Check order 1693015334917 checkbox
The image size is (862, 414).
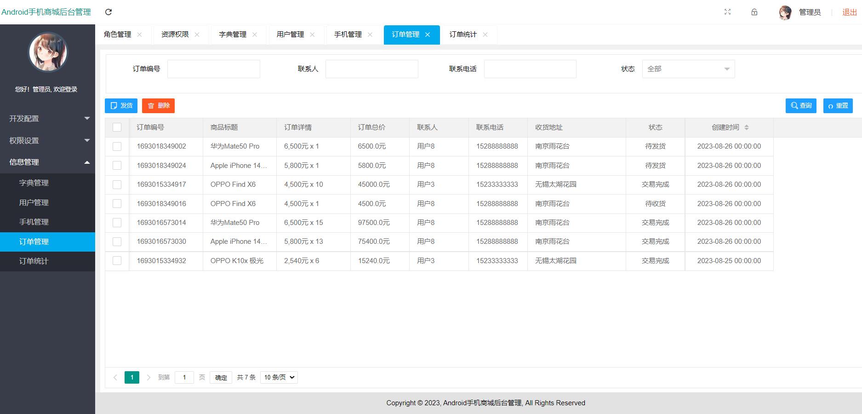pyautogui.click(x=117, y=184)
